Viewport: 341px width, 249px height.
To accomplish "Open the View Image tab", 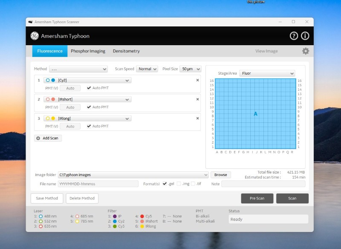I will (x=266, y=51).
